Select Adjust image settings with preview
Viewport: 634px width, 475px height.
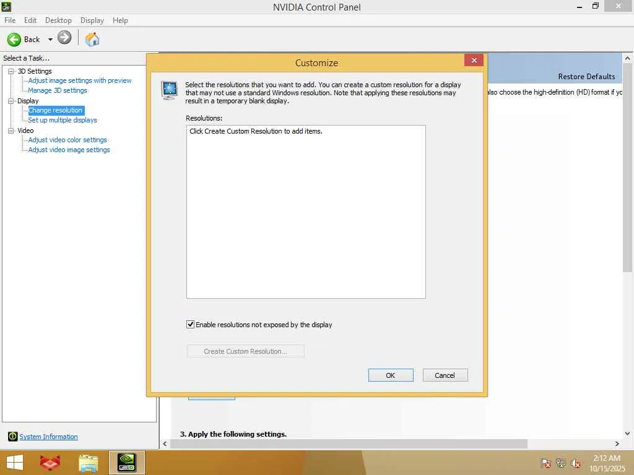tap(80, 80)
